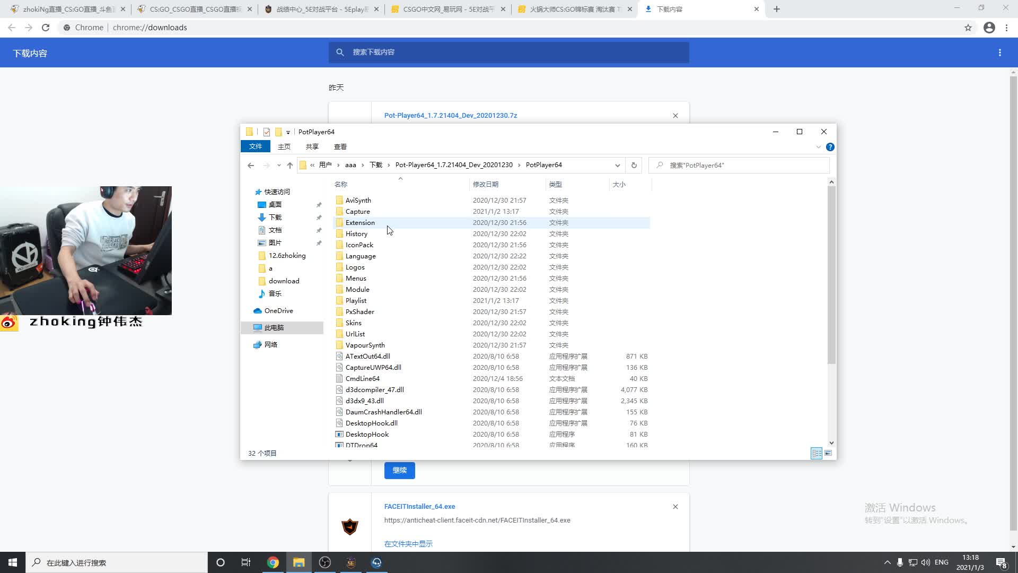Image resolution: width=1018 pixels, height=573 pixels.
Task: Open Pot-Player64 7z download link
Action: click(450, 115)
